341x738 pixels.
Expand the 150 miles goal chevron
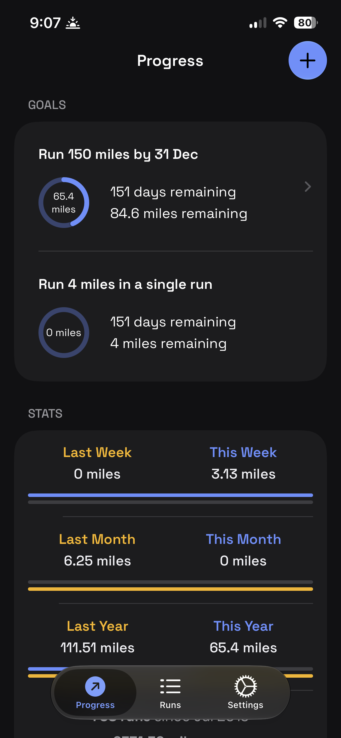(308, 187)
